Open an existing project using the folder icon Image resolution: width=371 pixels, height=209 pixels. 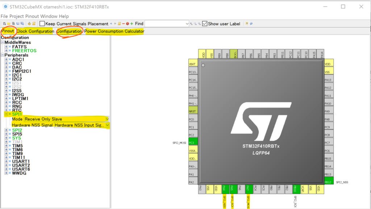point(9,24)
